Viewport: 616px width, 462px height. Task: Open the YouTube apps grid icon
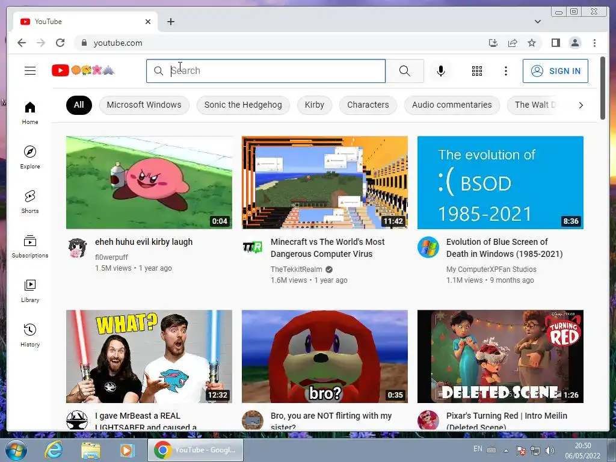477,71
